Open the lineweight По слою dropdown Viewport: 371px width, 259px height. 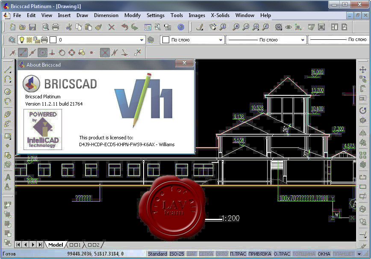point(339,39)
